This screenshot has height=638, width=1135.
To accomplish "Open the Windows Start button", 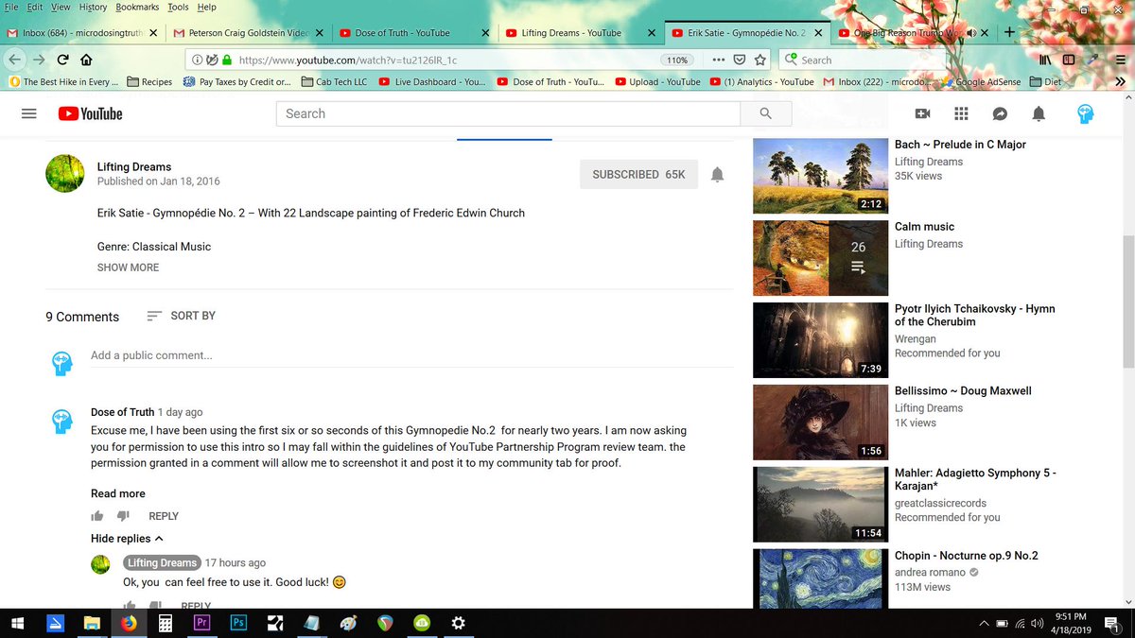I will point(18,623).
